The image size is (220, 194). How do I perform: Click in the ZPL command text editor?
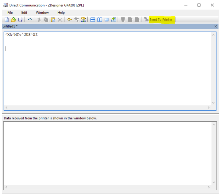[107, 69]
